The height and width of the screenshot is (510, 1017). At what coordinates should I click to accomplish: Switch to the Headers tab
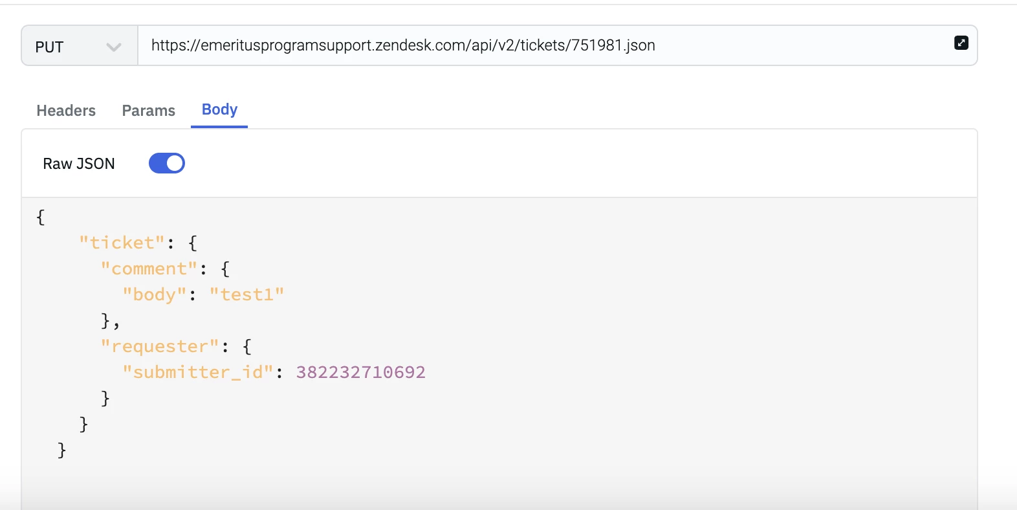66,111
